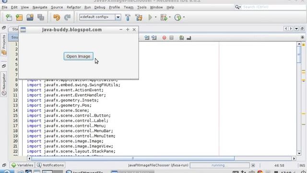This screenshot has width=307, height=173.
Task: Open the File menu
Action: (x=4, y=7)
